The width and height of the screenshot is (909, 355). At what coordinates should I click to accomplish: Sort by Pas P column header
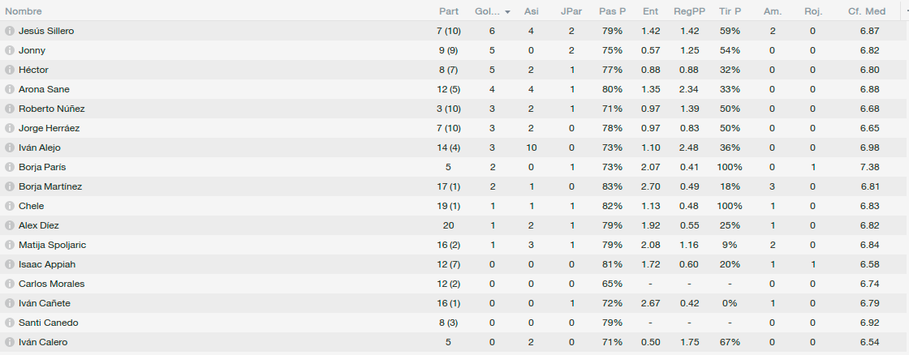pyautogui.click(x=612, y=11)
